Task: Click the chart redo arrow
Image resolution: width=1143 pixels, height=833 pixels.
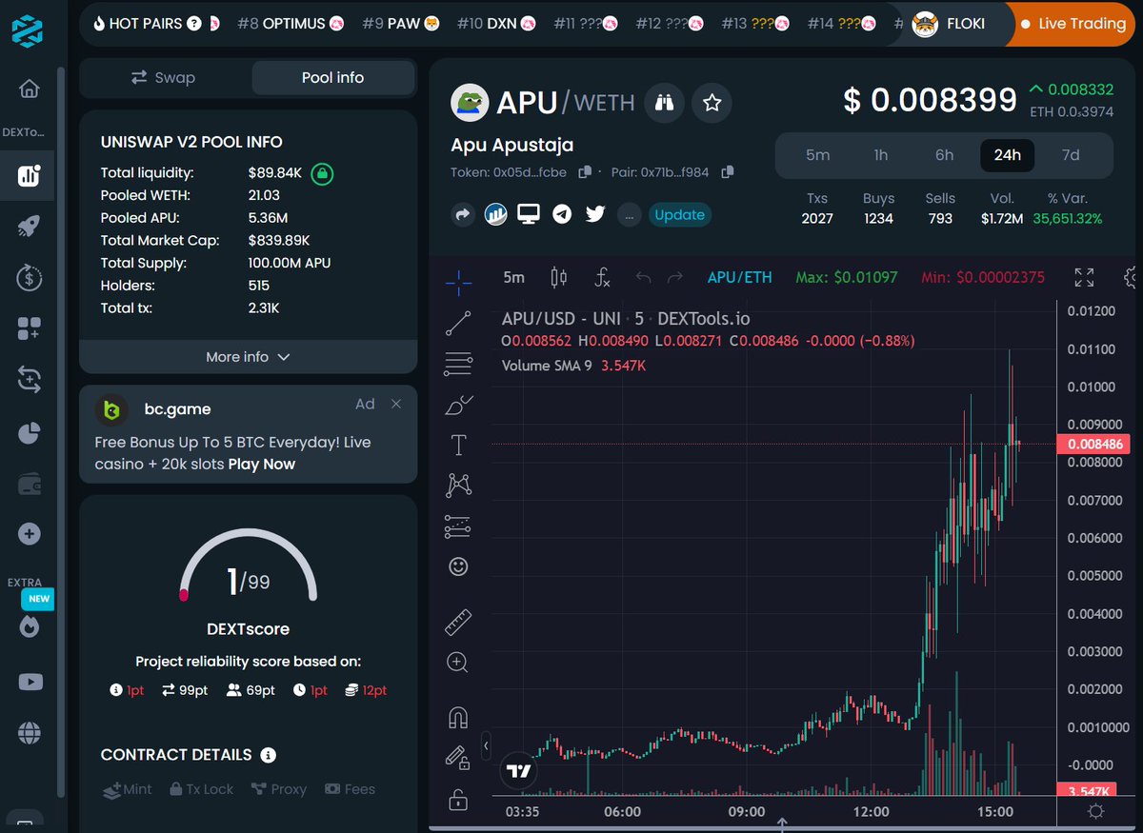Action: (675, 277)
